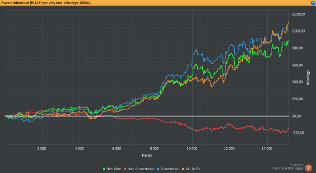Click the 'Powered by Hold'em Manager' text
The height and width of the screenshot is (173, 316).
288,167
